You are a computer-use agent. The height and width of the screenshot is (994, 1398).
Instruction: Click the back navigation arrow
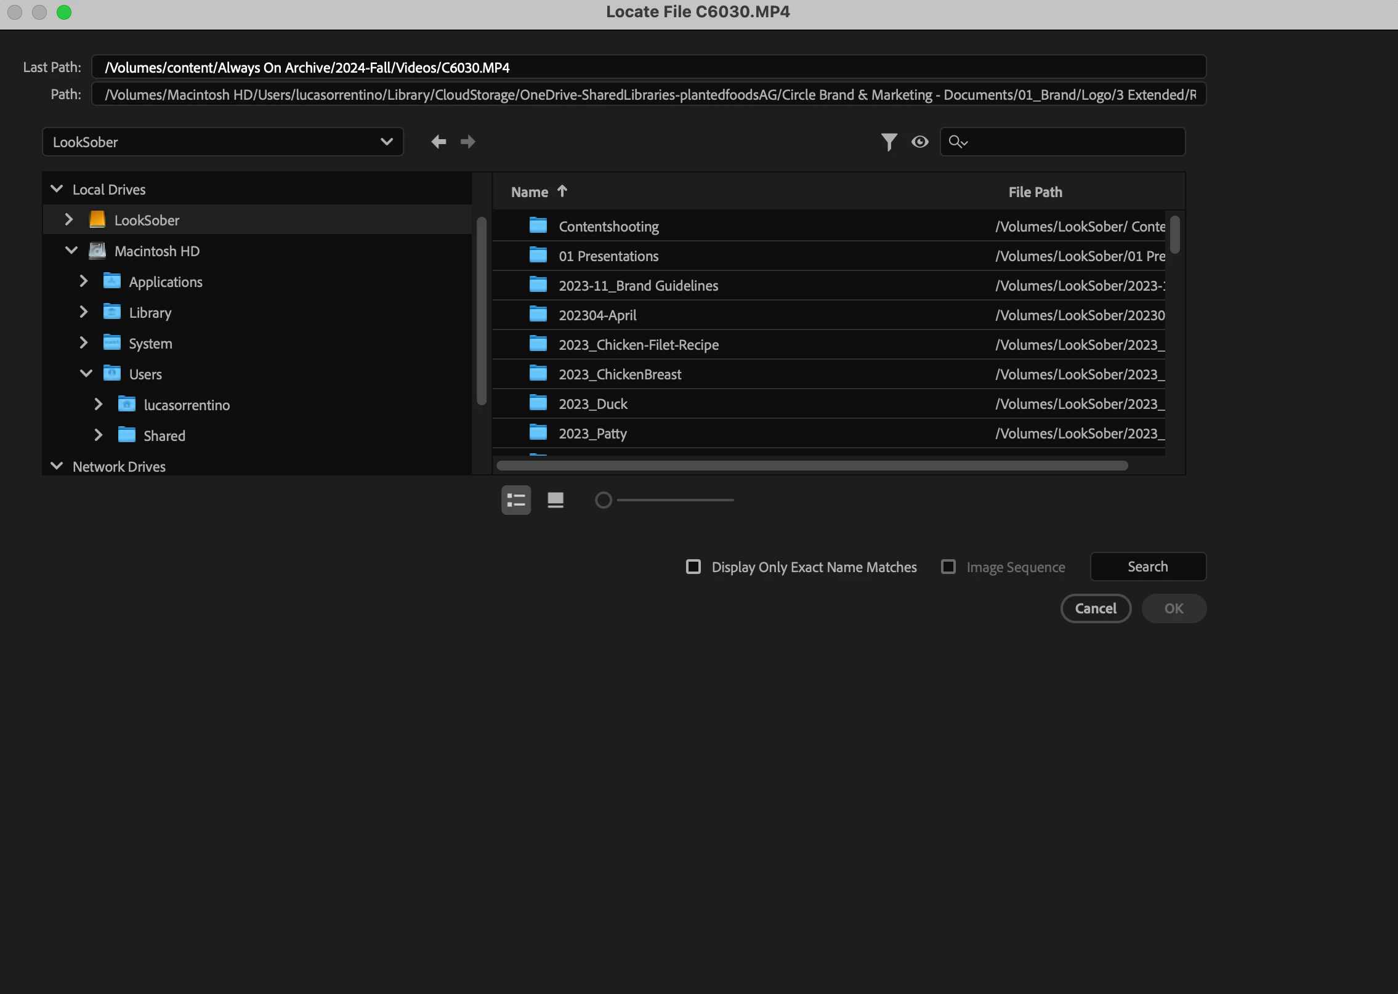[x=438, y=142]
